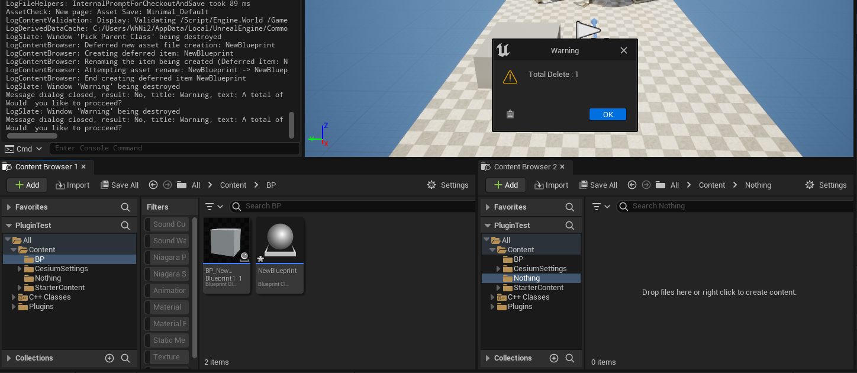Image resolution: width=857 pixels, height=373 pixels.
Task: Toggle Niagara S filter
Action: 166,274
